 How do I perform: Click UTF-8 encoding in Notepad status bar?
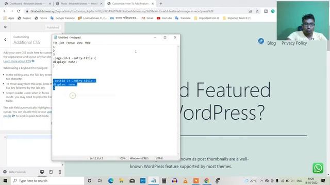159,158
